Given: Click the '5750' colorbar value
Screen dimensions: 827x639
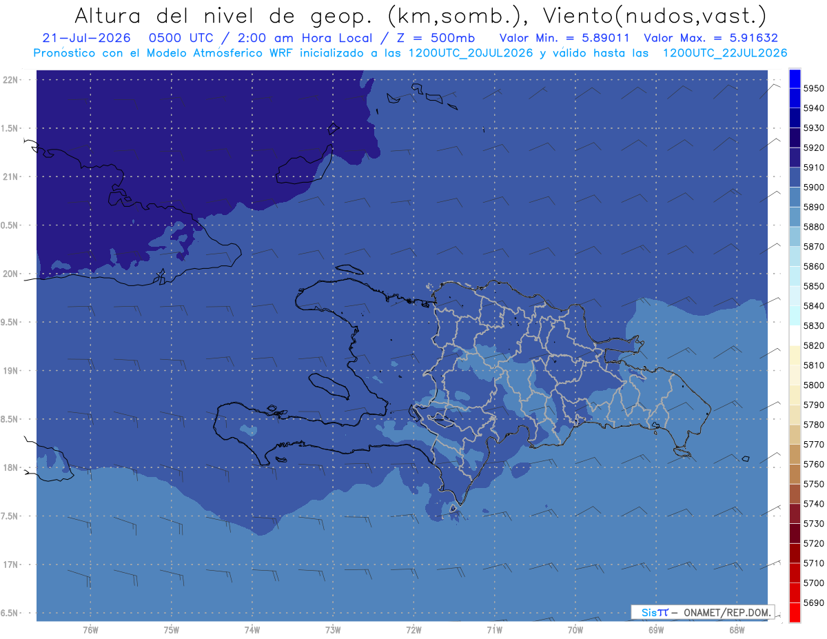Looking at the screenshot, I should [x=813, y=485].
